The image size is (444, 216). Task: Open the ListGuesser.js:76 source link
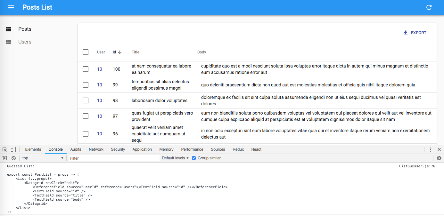pos(417,166)
